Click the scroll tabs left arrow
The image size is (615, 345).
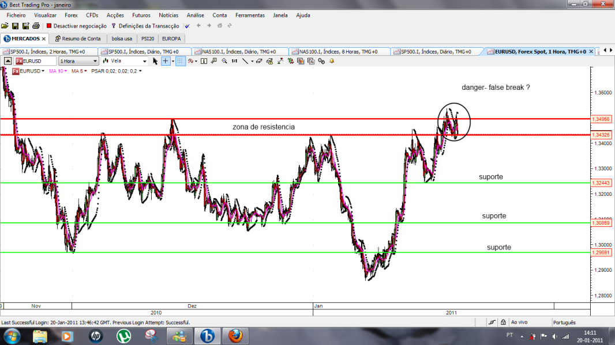click(605, 50)
